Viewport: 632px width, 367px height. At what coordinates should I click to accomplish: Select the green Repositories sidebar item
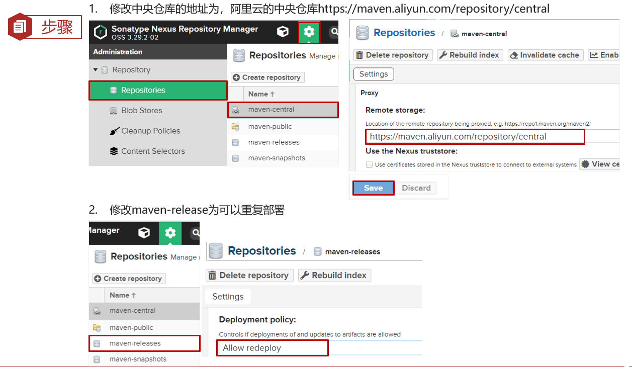(x=158, y=90)
